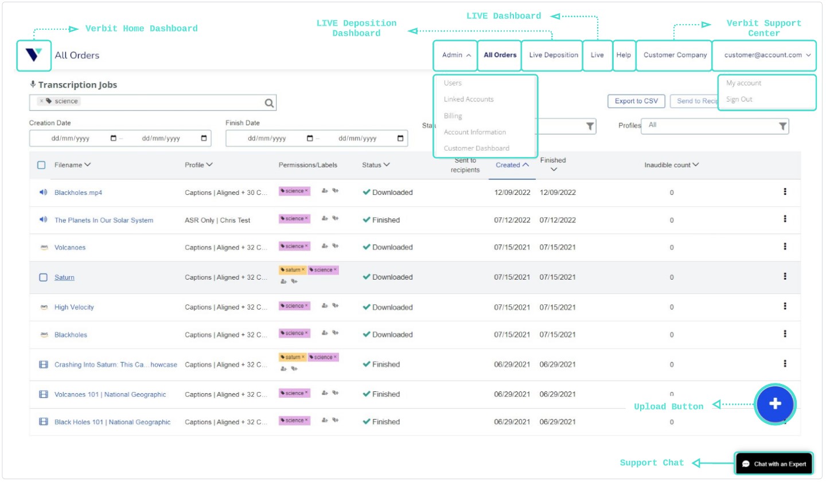Image resolution: width=826 pixels, height=482 pixels.
Task: Expand the Admin dropdown menu
Action: 456,55
